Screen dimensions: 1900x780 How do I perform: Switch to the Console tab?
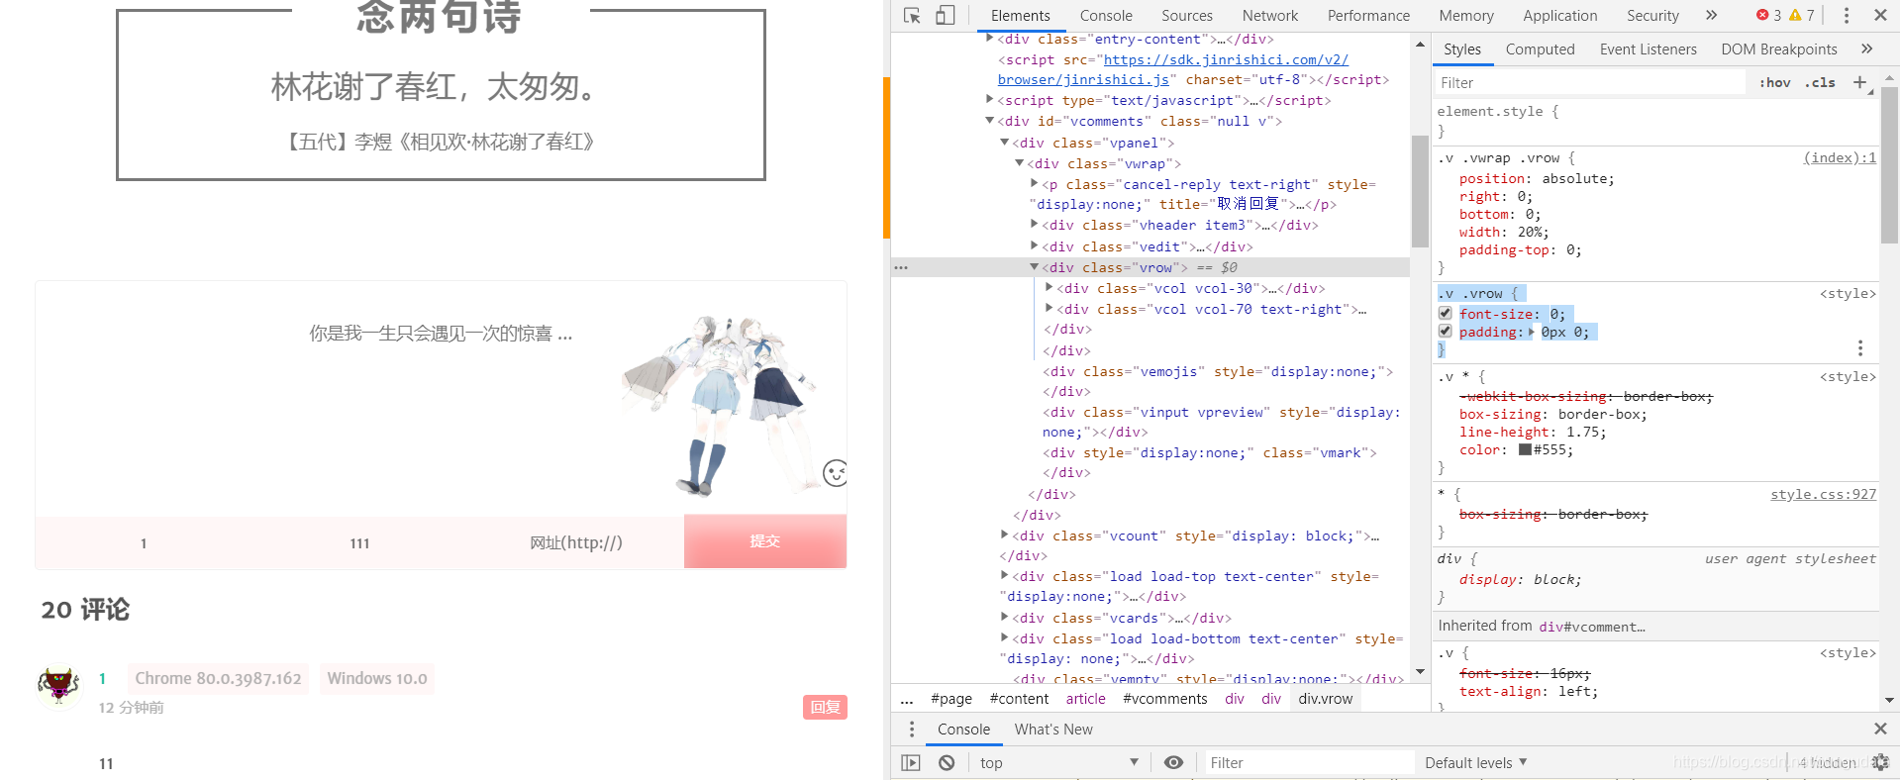[1106, 15]
